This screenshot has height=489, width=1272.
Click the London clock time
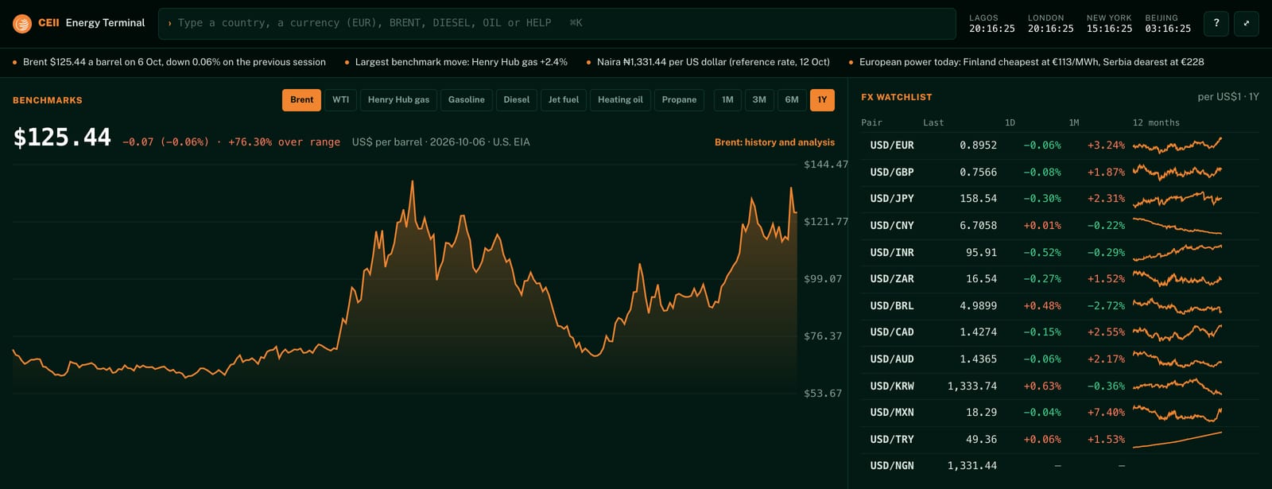point(1050,29)
